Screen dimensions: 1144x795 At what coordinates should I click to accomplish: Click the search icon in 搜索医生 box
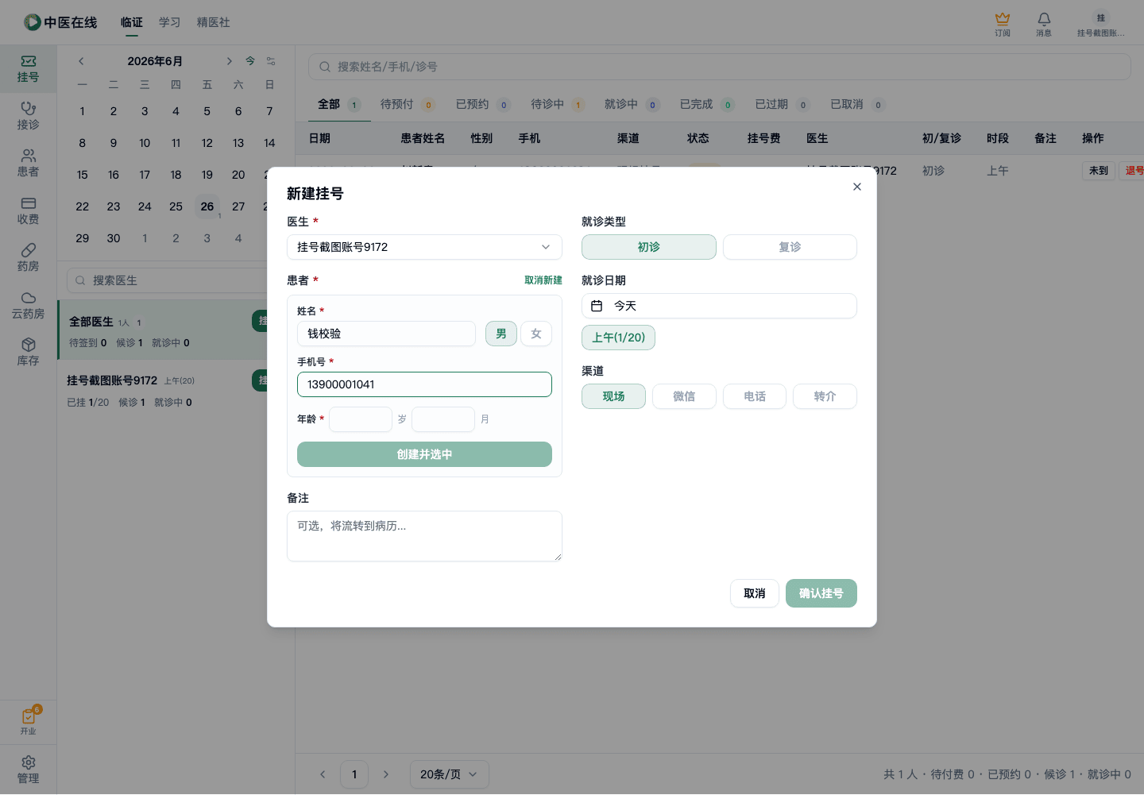(x=80, y=280)
